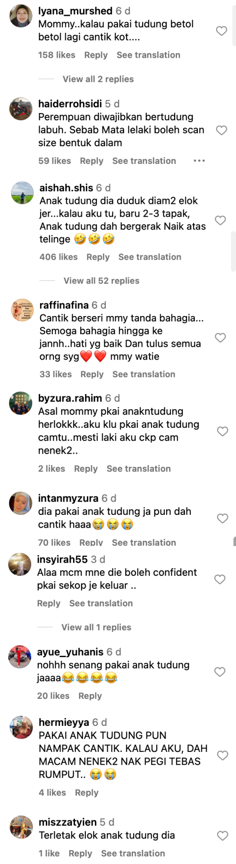Like hermieyya's comment with heart icon

(x=222, y=755)
